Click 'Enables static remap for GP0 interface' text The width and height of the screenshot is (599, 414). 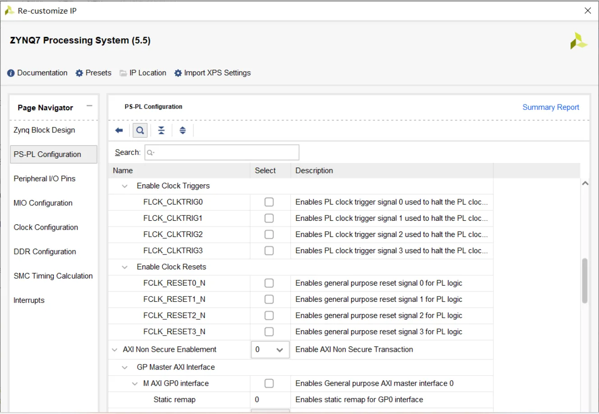359,400
